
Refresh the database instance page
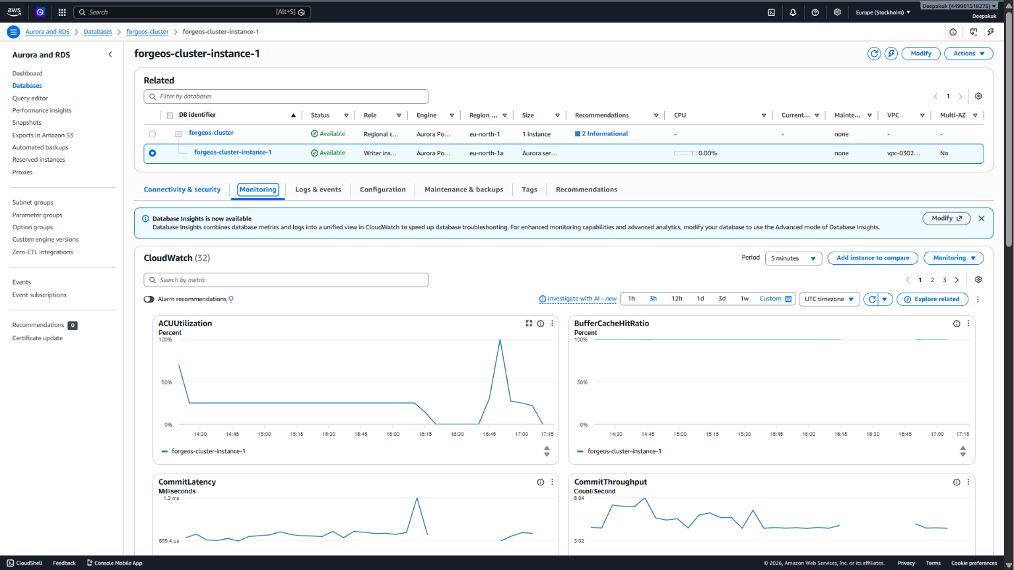click(x=874, y=53)
